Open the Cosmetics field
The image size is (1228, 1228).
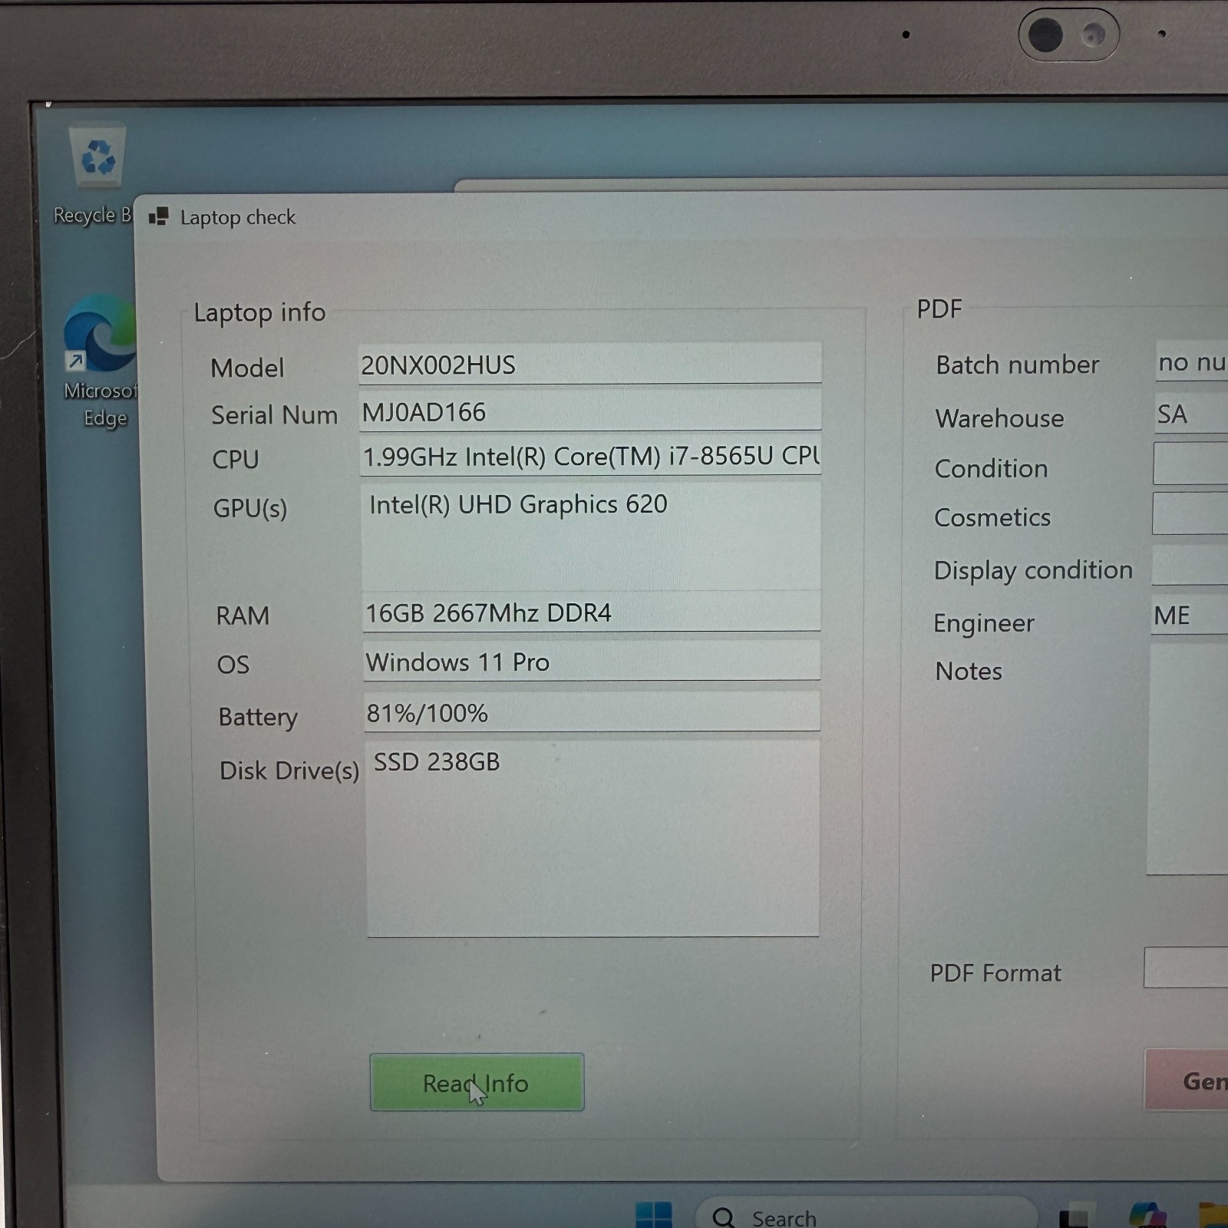click(1190, 513)
